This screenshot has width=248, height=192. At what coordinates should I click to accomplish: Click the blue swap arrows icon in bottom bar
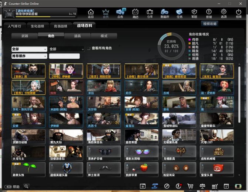click(x=155, y=186)
